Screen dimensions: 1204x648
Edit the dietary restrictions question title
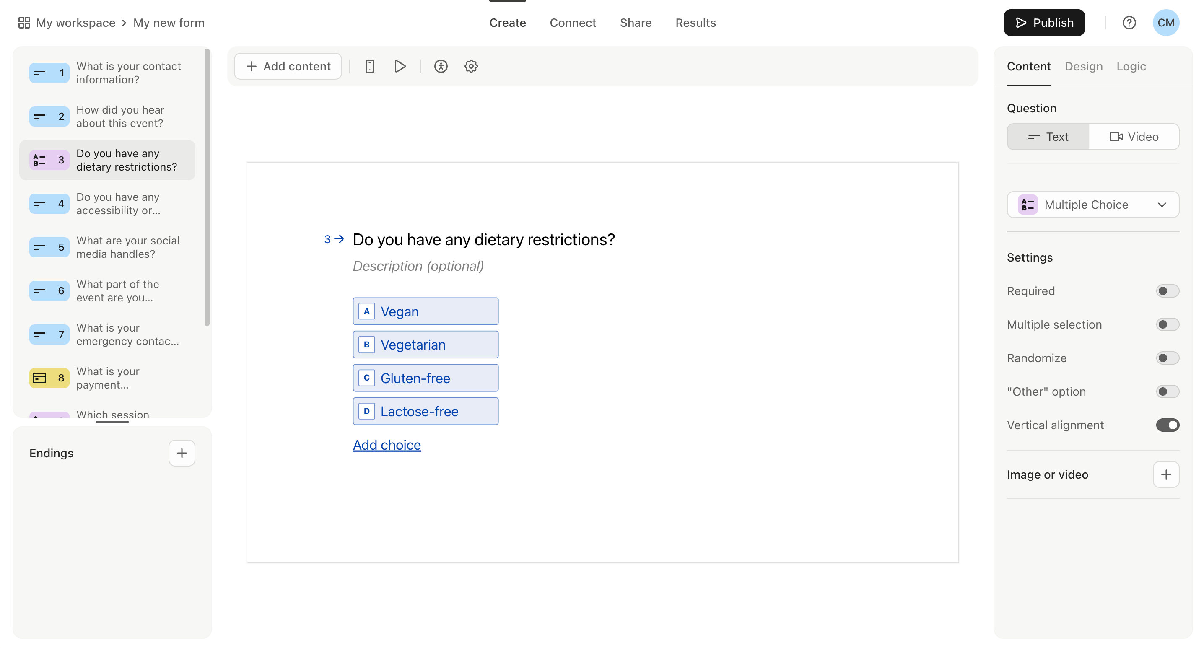pos(484,239)
